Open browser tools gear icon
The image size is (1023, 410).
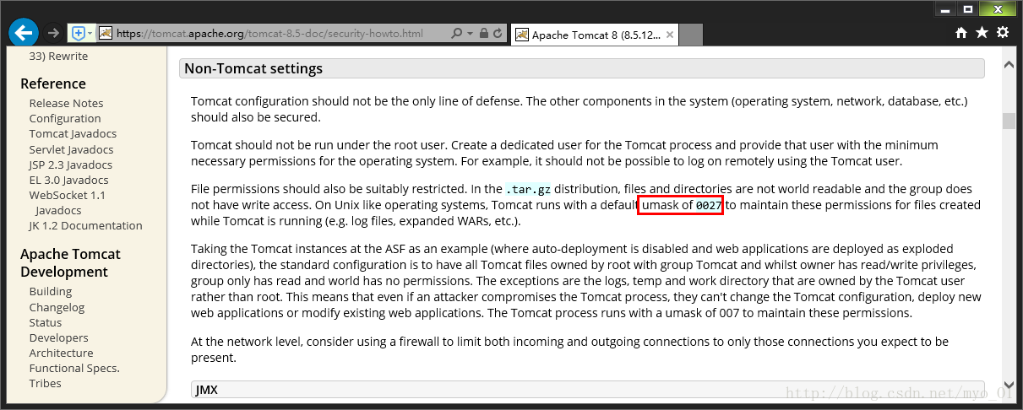tap(1003, 32)
